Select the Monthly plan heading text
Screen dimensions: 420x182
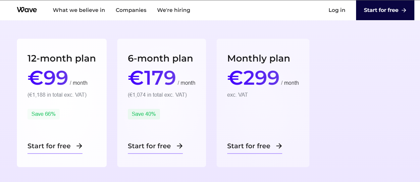pyautogui.click(x=258, y=59)
